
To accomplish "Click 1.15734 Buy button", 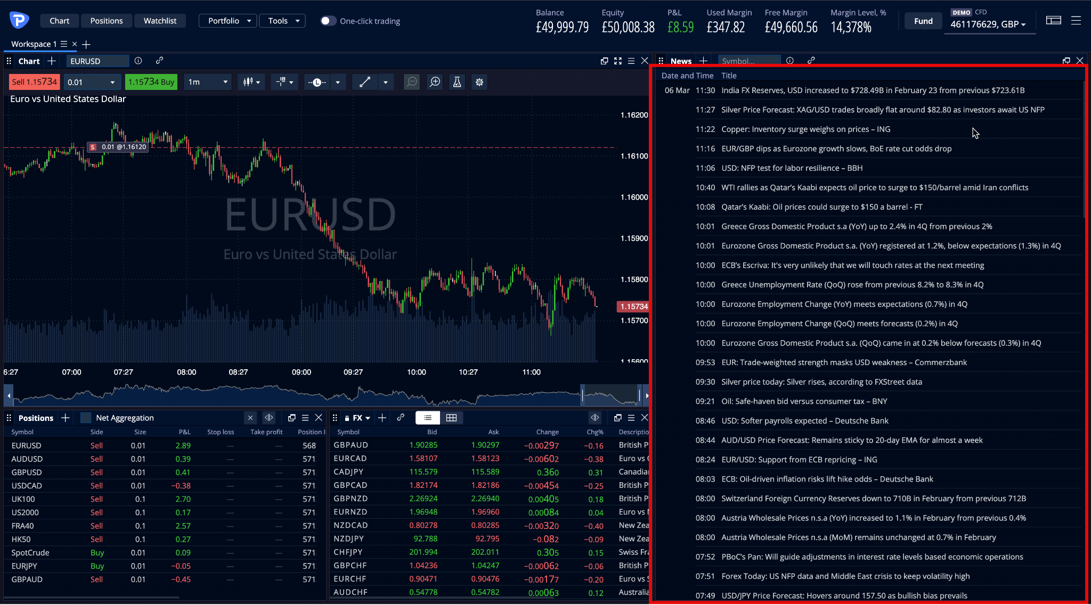I will click(x=151, y=82).
